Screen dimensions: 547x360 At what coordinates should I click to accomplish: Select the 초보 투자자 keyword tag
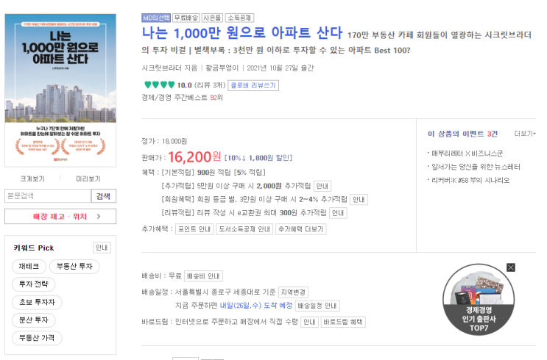[37, 302]
